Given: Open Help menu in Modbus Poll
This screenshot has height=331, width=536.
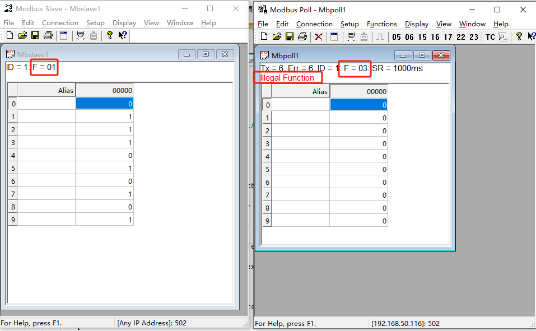Looking at the screenshot, I should [x=501, y=24].
